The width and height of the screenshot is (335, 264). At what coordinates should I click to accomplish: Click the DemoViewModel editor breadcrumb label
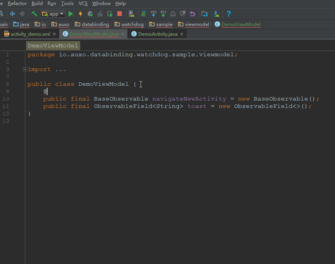pos(53,46)
